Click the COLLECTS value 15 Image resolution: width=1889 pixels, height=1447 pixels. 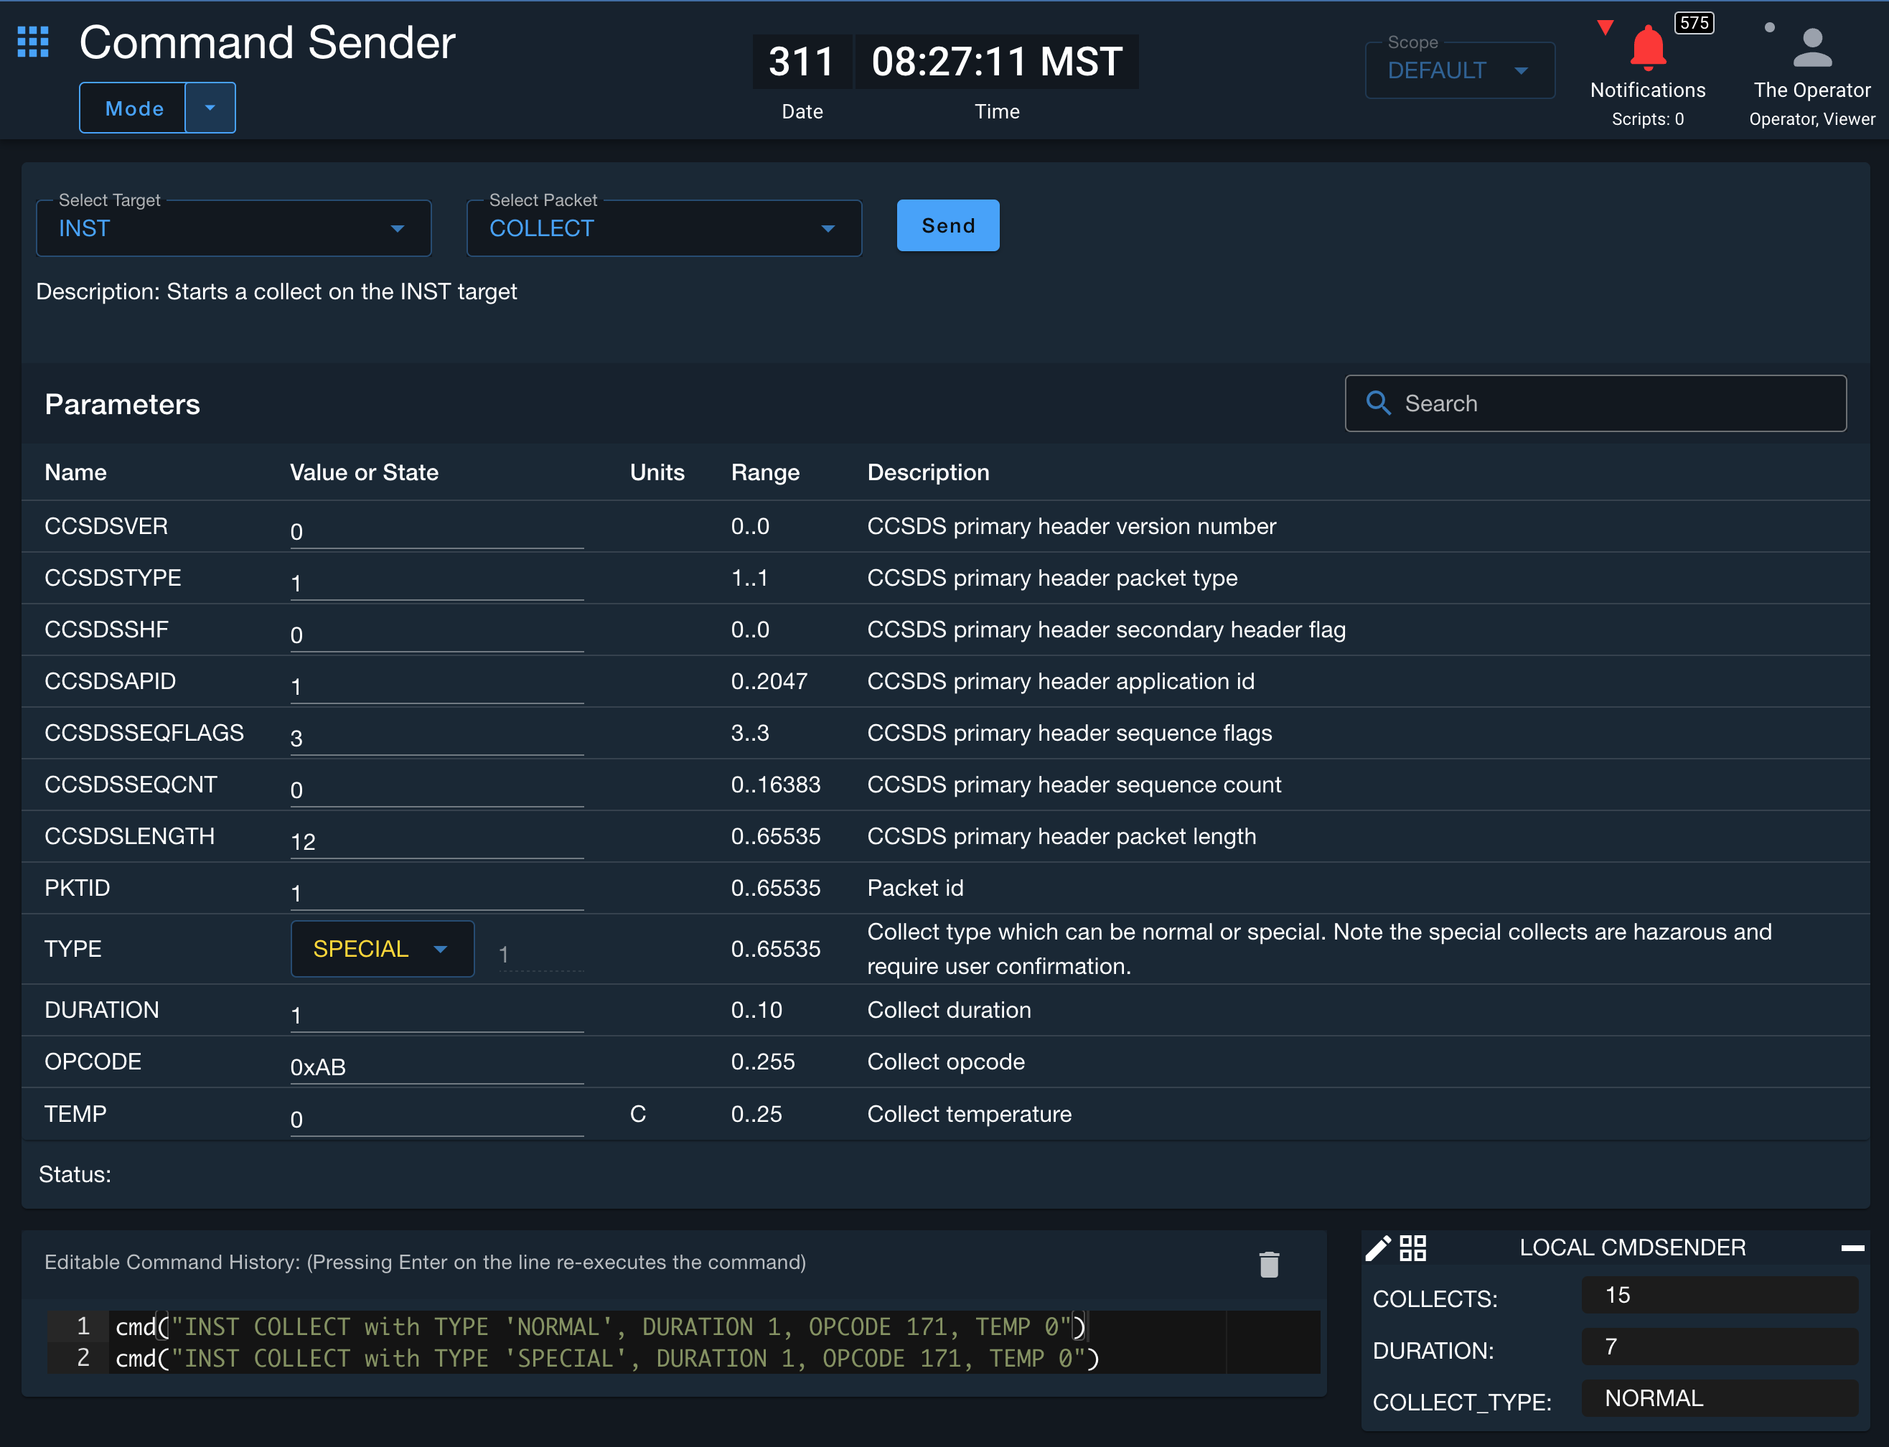1720,1295
